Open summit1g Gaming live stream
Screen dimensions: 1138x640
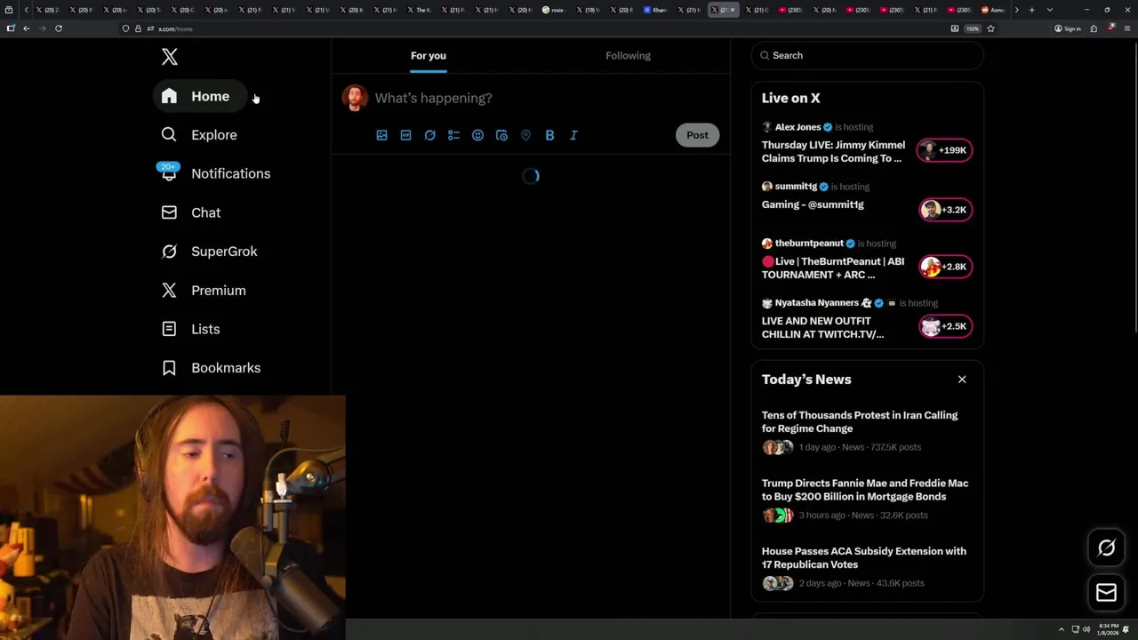pos(813,204)
